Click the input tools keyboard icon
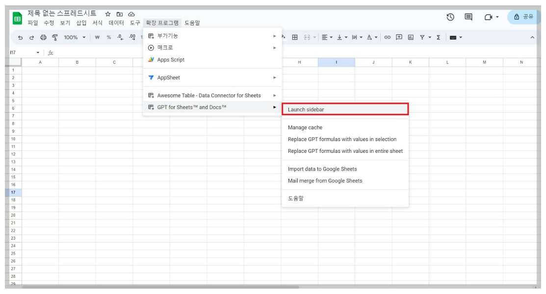 coord(453,37)
